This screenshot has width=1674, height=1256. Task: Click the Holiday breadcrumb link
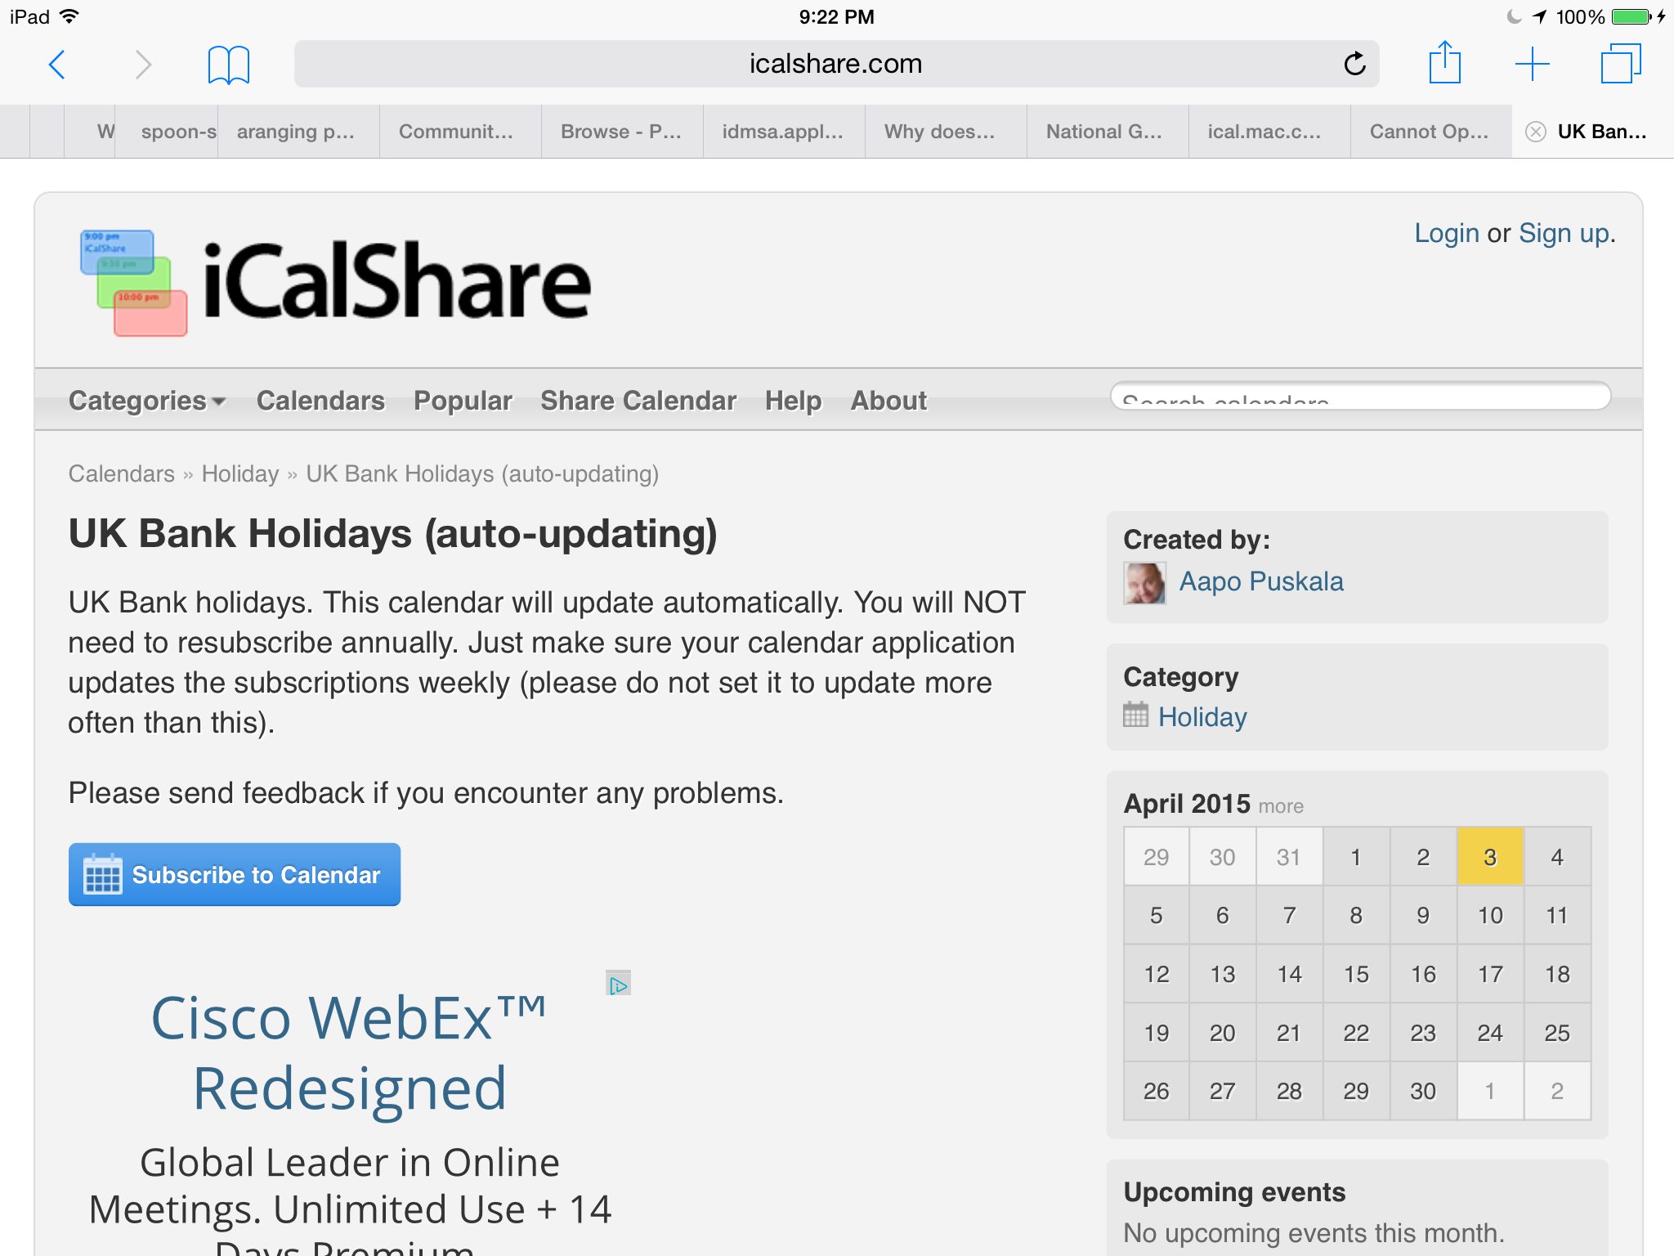[239, 474]
